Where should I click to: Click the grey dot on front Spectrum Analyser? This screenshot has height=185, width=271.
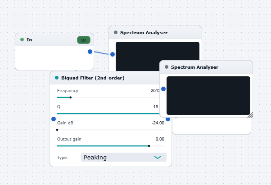[167, 67]
